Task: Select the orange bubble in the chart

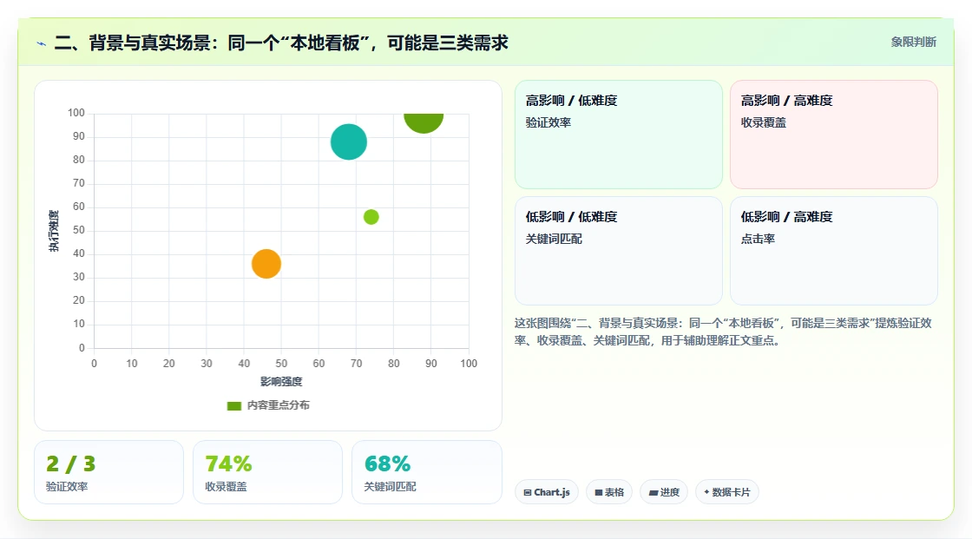Action: [x=266, y=264]
